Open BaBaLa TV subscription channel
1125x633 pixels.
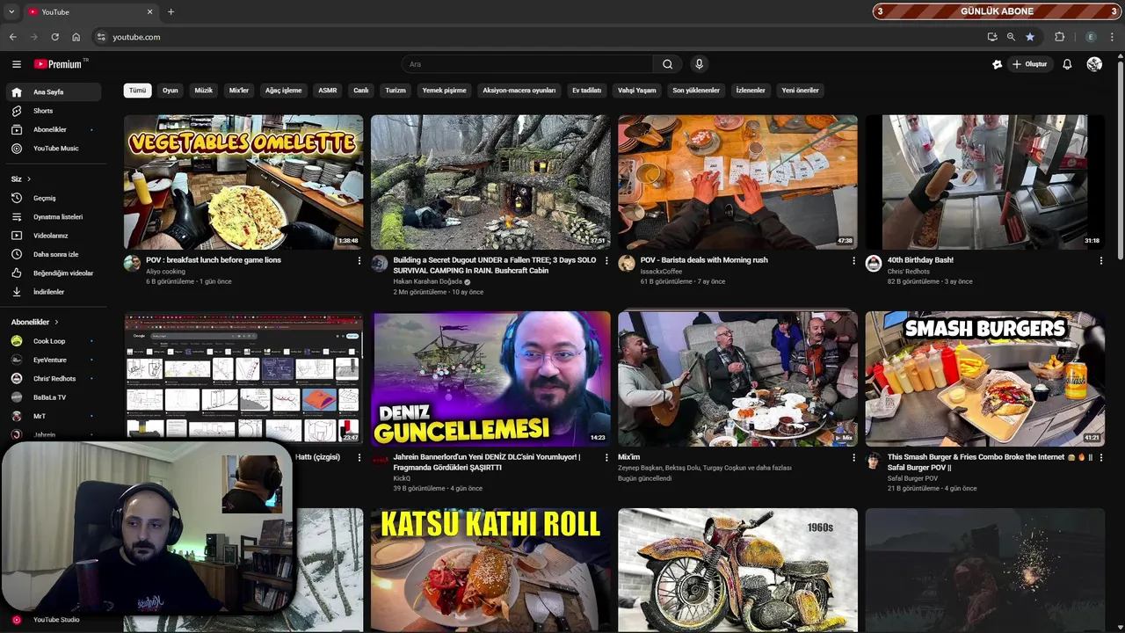[53, 397]
